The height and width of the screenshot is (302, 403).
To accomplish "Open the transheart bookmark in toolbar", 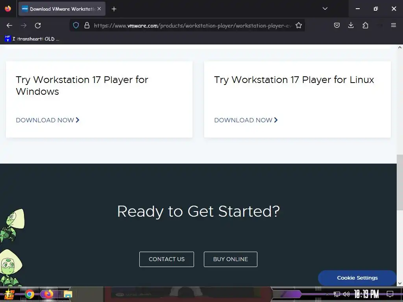I will coord(32,39).
